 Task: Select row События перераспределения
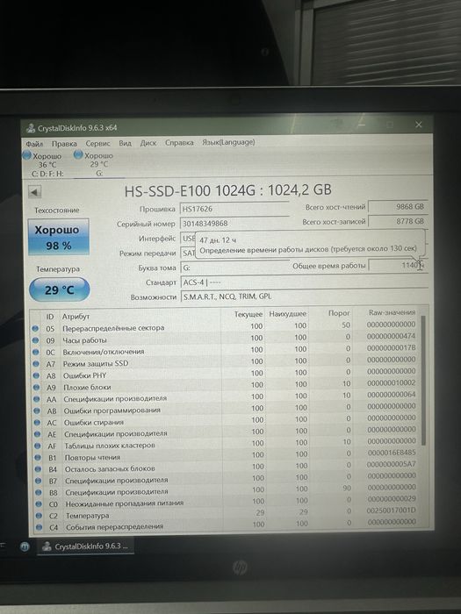[x=227, y=525]
